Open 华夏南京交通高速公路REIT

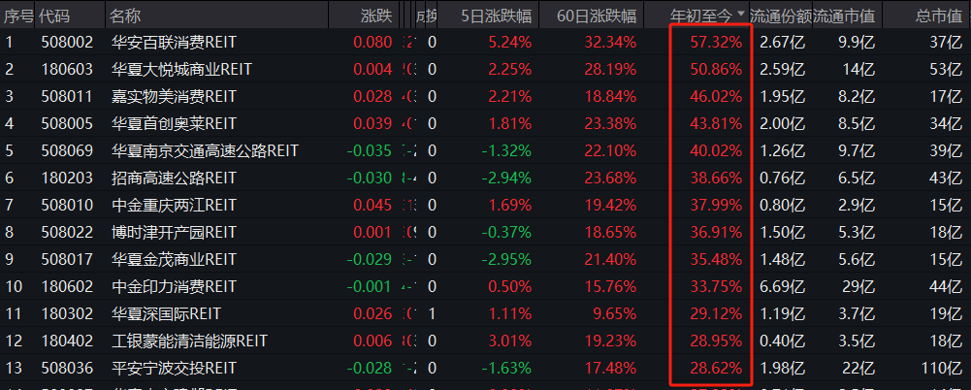click(204, 150)
